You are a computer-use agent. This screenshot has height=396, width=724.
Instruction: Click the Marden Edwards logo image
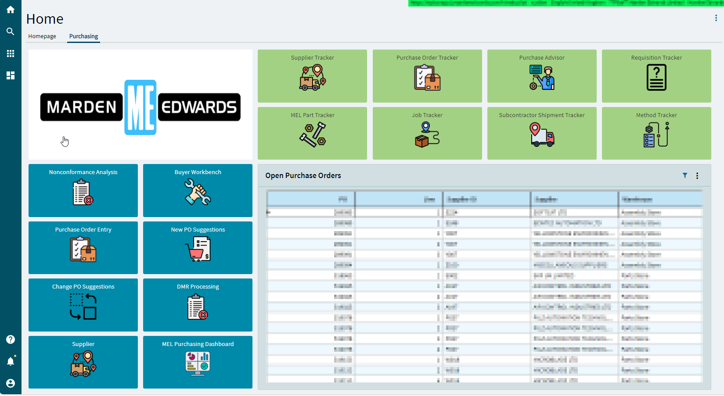140,107
